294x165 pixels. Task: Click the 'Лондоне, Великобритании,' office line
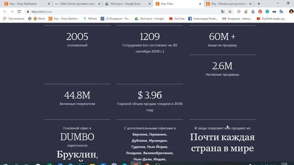click(x=150, y=153)
